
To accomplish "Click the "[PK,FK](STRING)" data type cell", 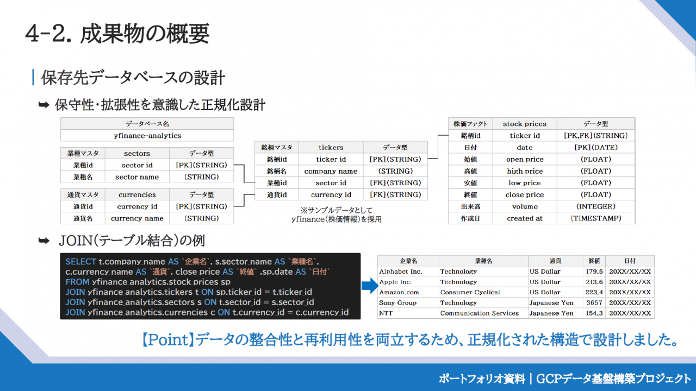I will click(x=596, y=136).
